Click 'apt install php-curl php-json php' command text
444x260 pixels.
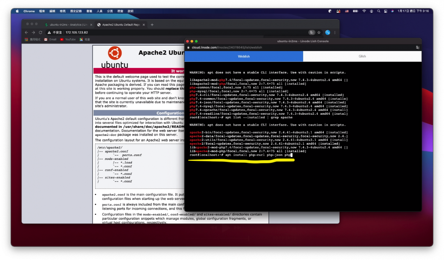(258, 155)
